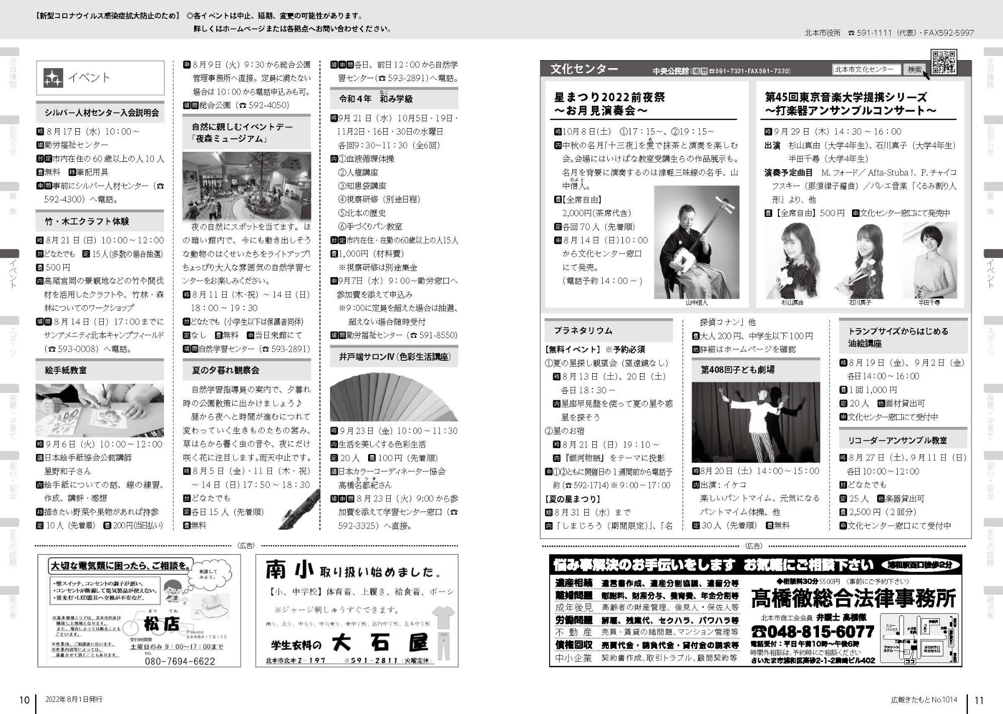Click the 中央公民館 contact line

click(x=721, y=71)
